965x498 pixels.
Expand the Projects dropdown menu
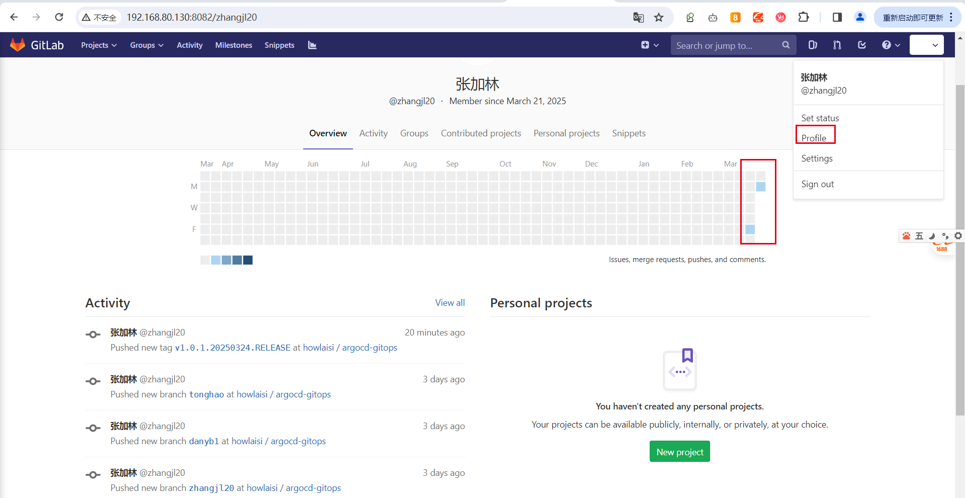(99, 45)
